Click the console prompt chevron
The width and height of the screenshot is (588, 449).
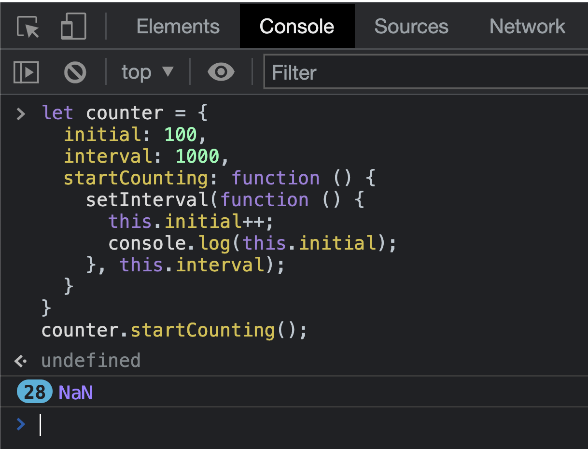(20, 424)
